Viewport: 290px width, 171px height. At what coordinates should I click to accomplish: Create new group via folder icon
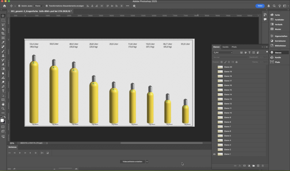253,166
